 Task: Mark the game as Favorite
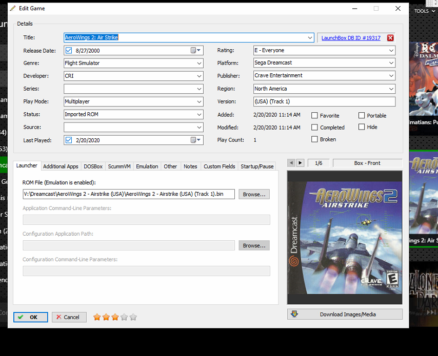click(314, 115)
